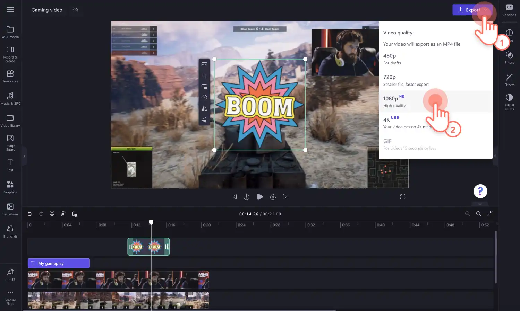Toggle fullscreen preview mode
This screenshot has height=311, width=520.
[x=403, y=197]
